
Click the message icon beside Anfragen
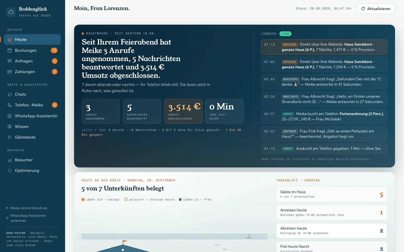[x=10, y=61]
